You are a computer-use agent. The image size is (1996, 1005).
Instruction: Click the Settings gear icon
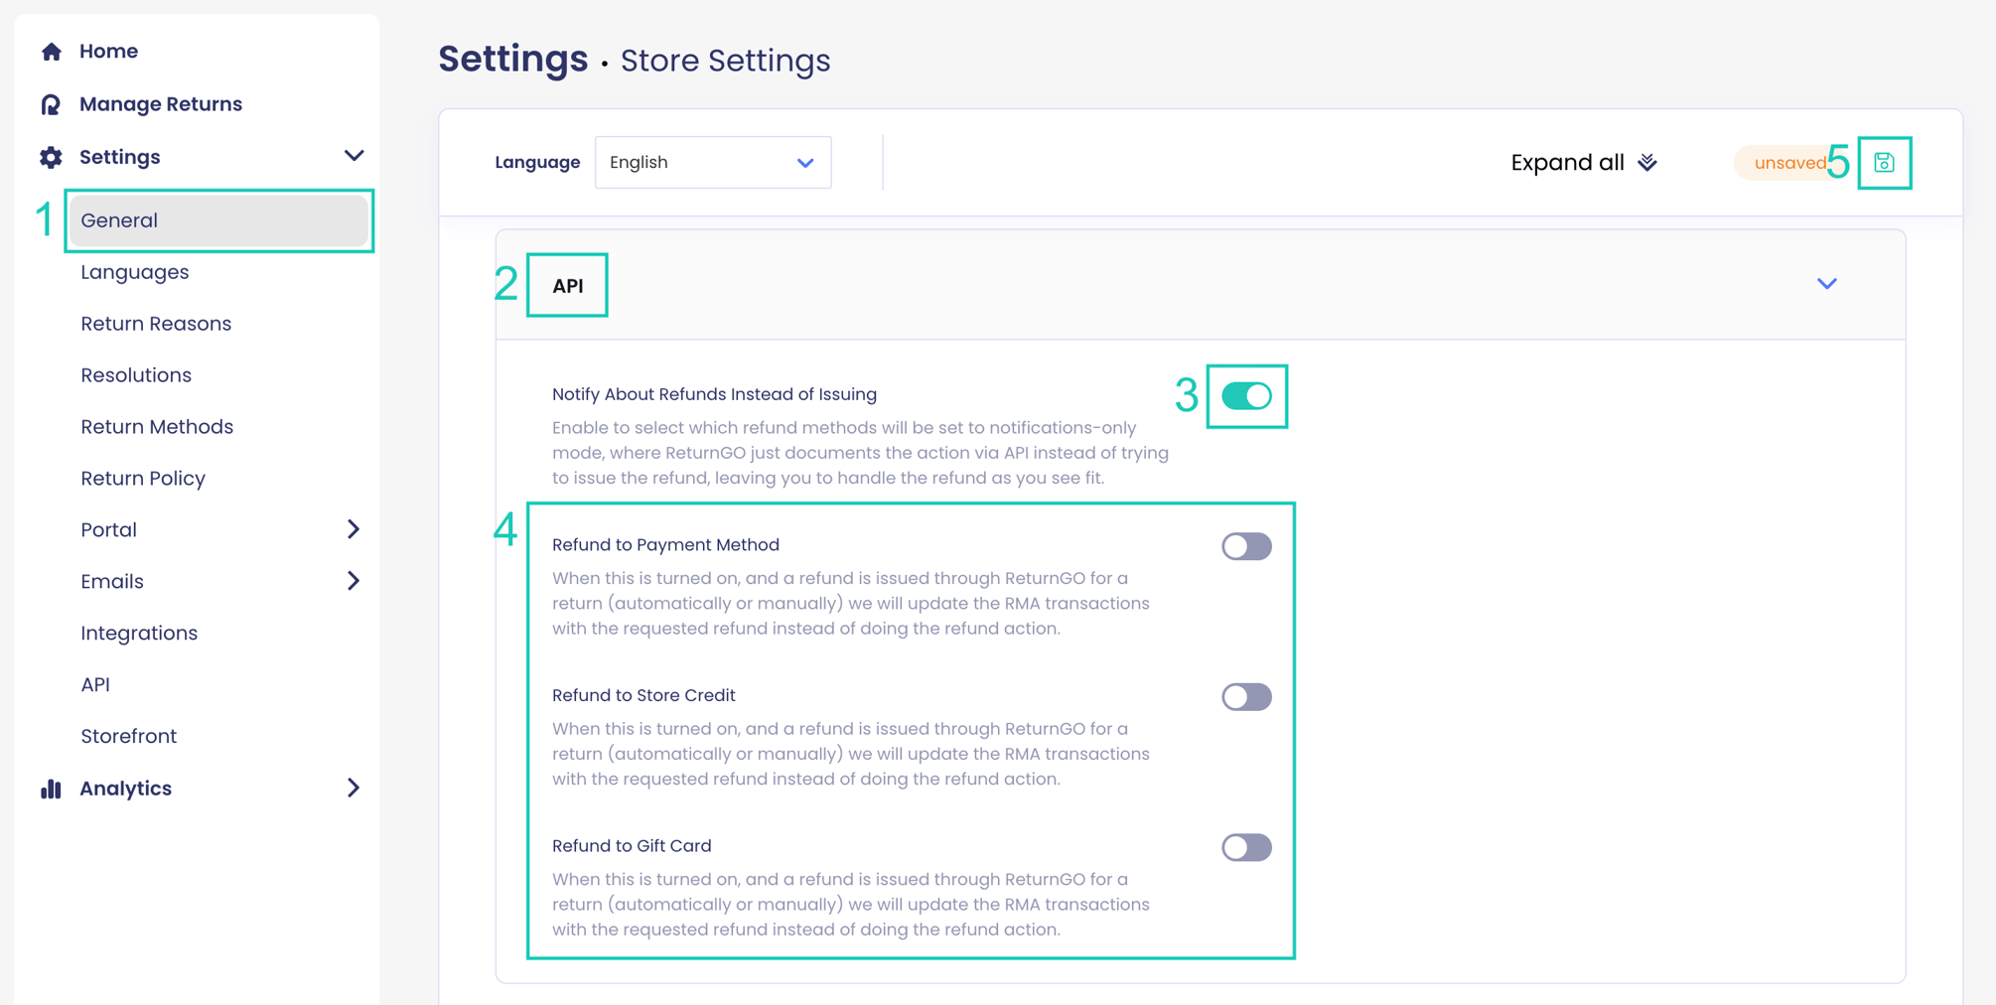tap(51, 157)
